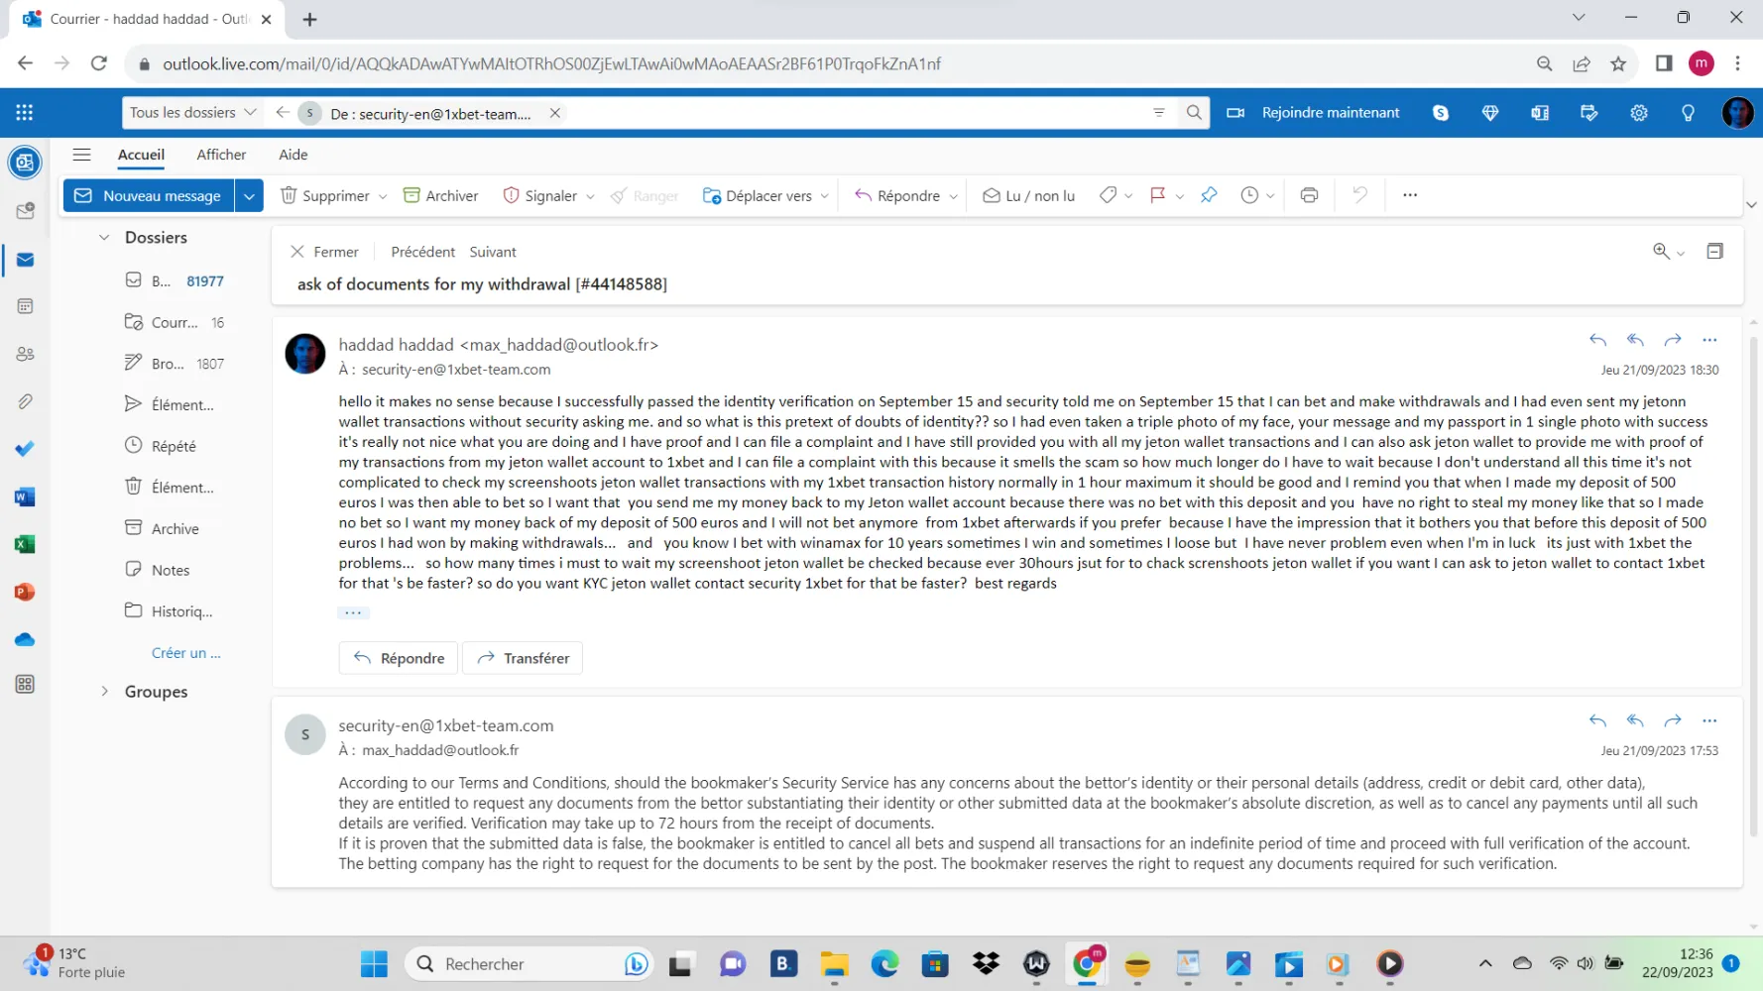Open Supprimer dropdown arrow
Image resolution: width=1763 pixels, height=991 pixels.
tap(383, 196)
